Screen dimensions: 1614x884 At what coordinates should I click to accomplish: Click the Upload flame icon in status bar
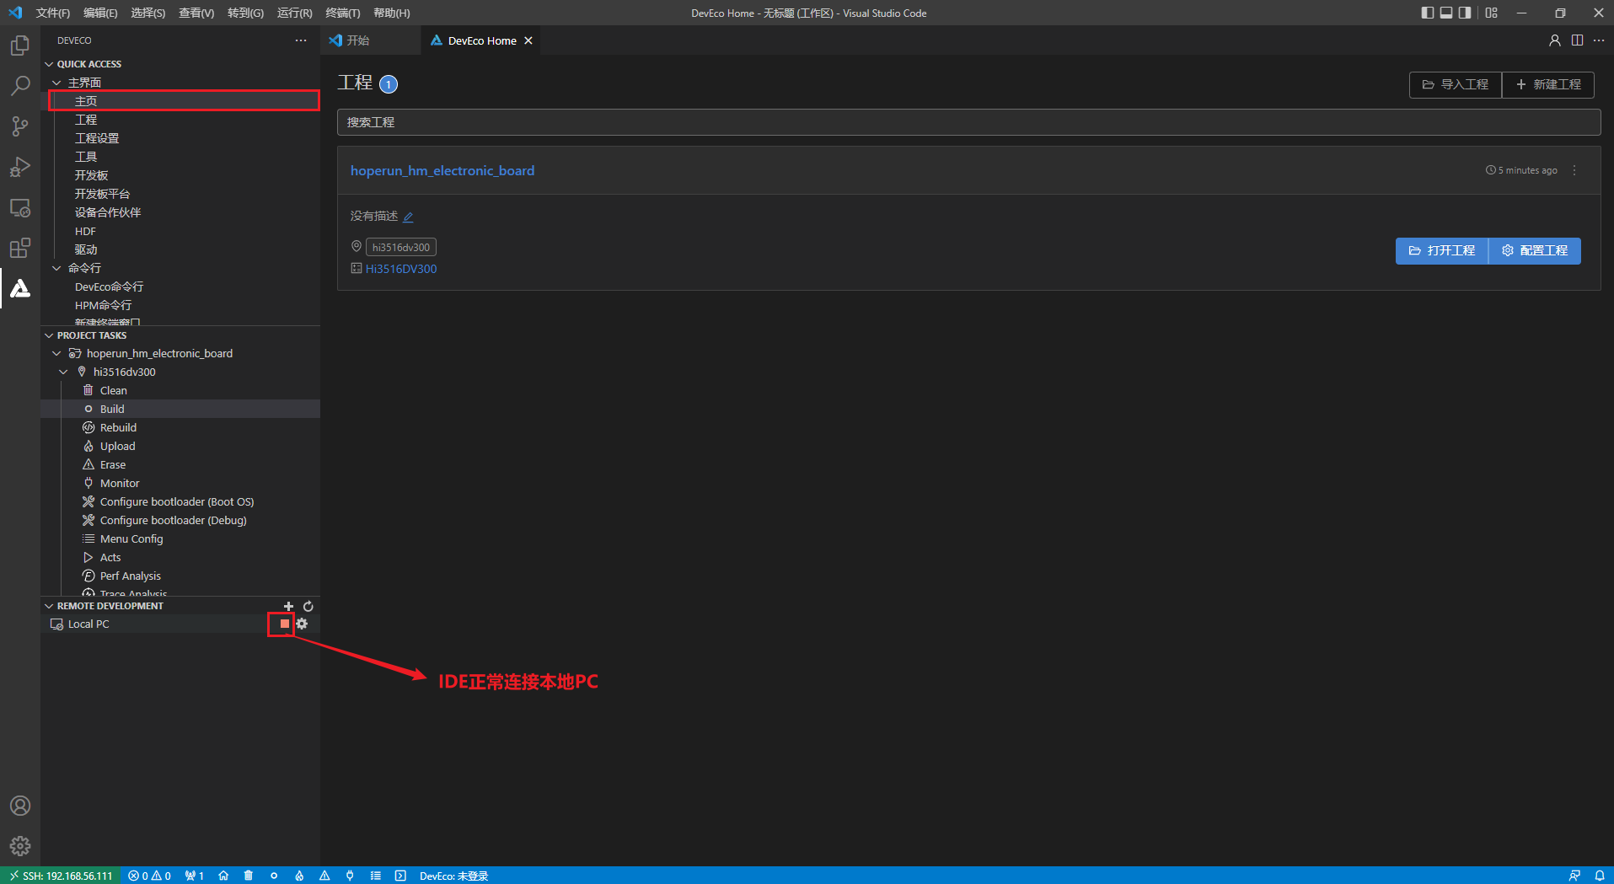click(299, 876)
